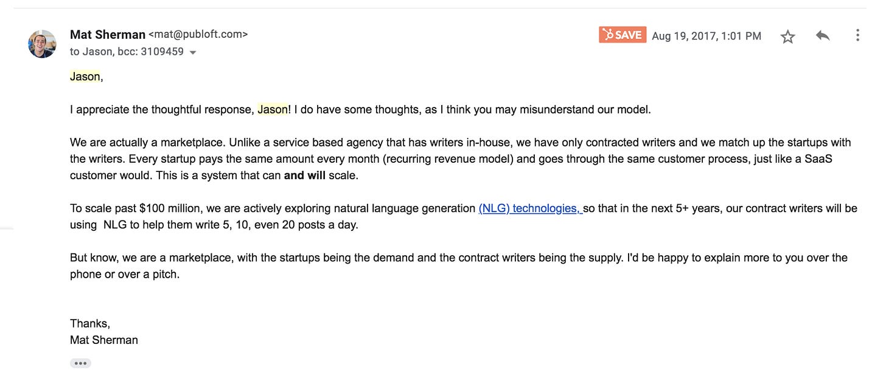The height and width of the screenshot is (370, 886).
Task: Click the sender name Mat Sherman
Action: pyautogui.click(x=108, y=35)
